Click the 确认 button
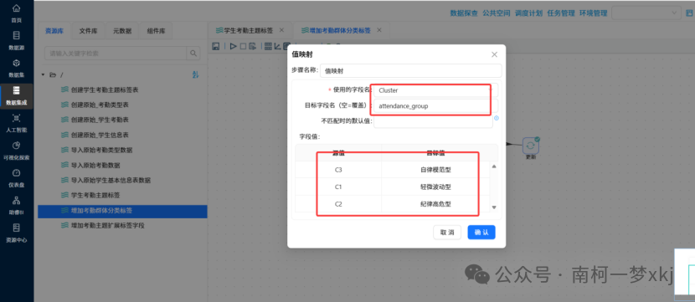This screenshot has width=695, height=302. point(481,233)
